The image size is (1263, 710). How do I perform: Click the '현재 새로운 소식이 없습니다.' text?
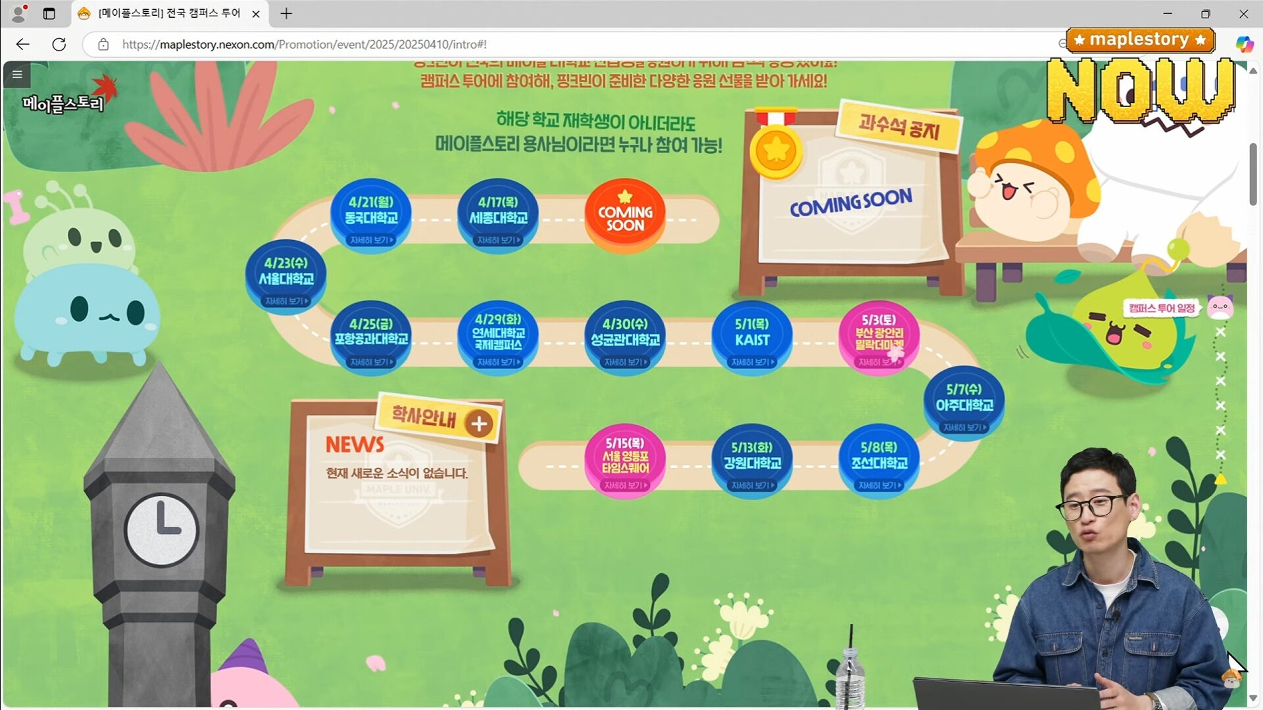pos(397,473)
